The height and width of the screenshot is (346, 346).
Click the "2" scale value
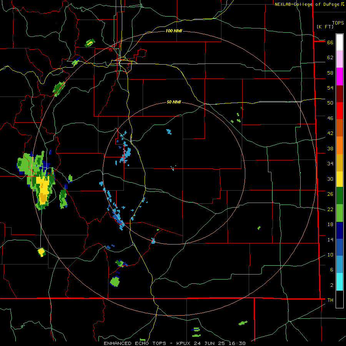coord(331,285)
